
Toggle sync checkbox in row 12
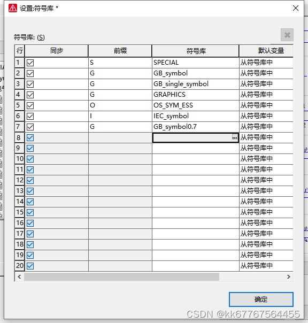[x=30, y=180]
